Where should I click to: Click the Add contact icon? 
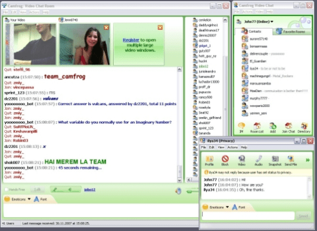tap(273, 128)
